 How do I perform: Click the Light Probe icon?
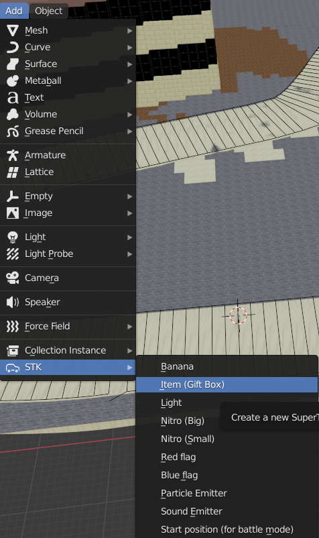tap(13, 254)
